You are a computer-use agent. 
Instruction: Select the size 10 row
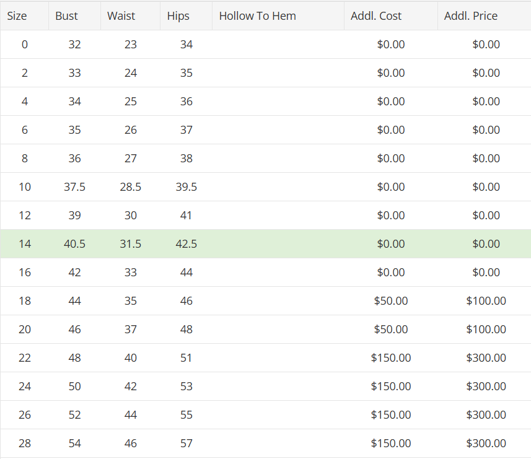pyautogui.click(x=265, y=187)
